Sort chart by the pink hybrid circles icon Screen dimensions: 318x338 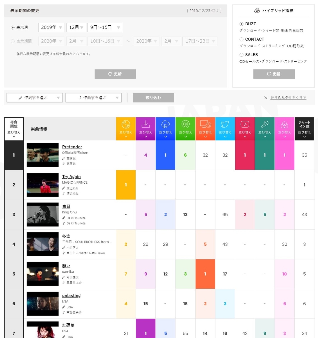(285, 129)
